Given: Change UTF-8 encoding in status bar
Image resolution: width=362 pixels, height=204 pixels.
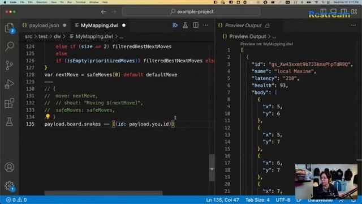Looking at the screenshot, I should tap(283, 199).
